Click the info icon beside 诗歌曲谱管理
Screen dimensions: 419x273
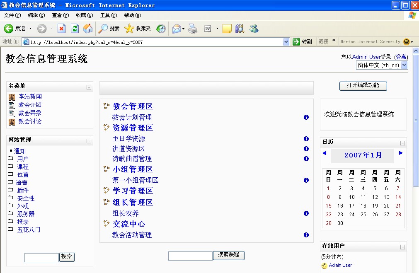tap(306, 159)
